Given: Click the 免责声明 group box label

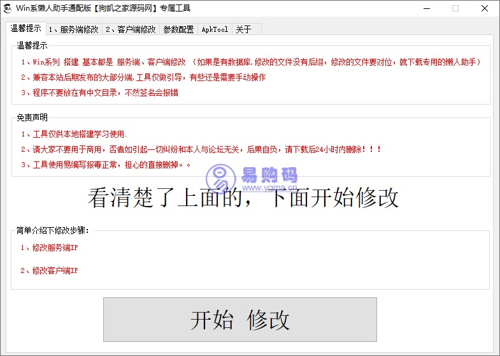Looking at the screenshot, I should click(x=32, y=117).
